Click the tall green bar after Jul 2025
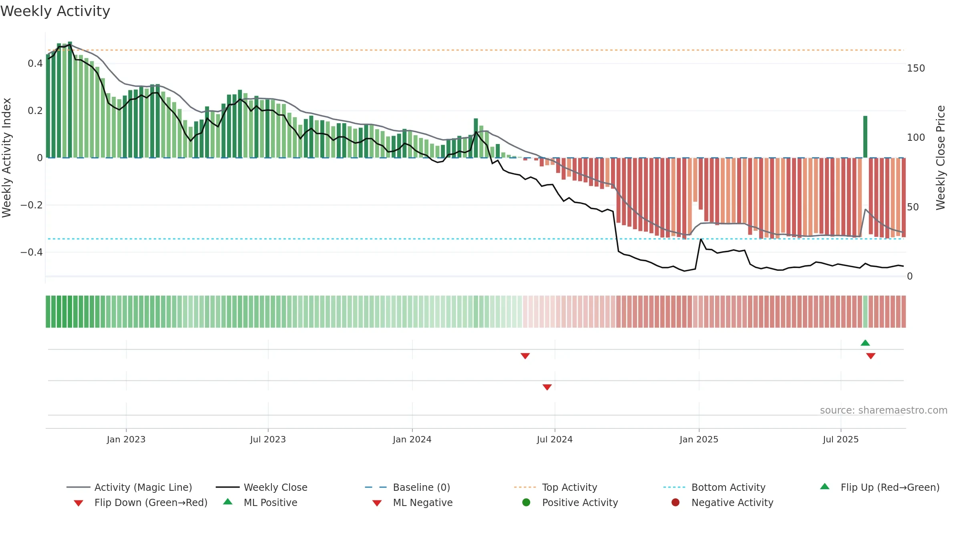Viewport: 961px width, 540px height. point(865,137)
